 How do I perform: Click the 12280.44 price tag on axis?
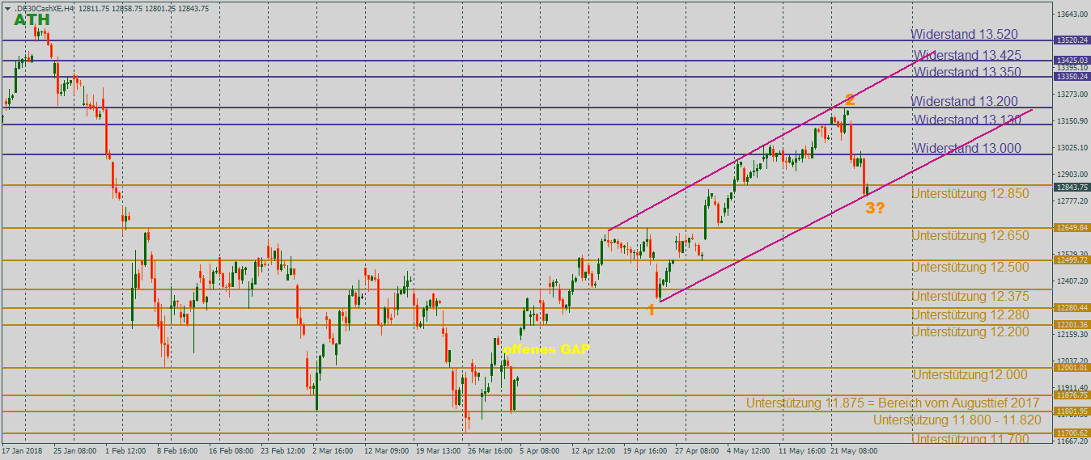pyautogui.click(x=1071, y=308)
